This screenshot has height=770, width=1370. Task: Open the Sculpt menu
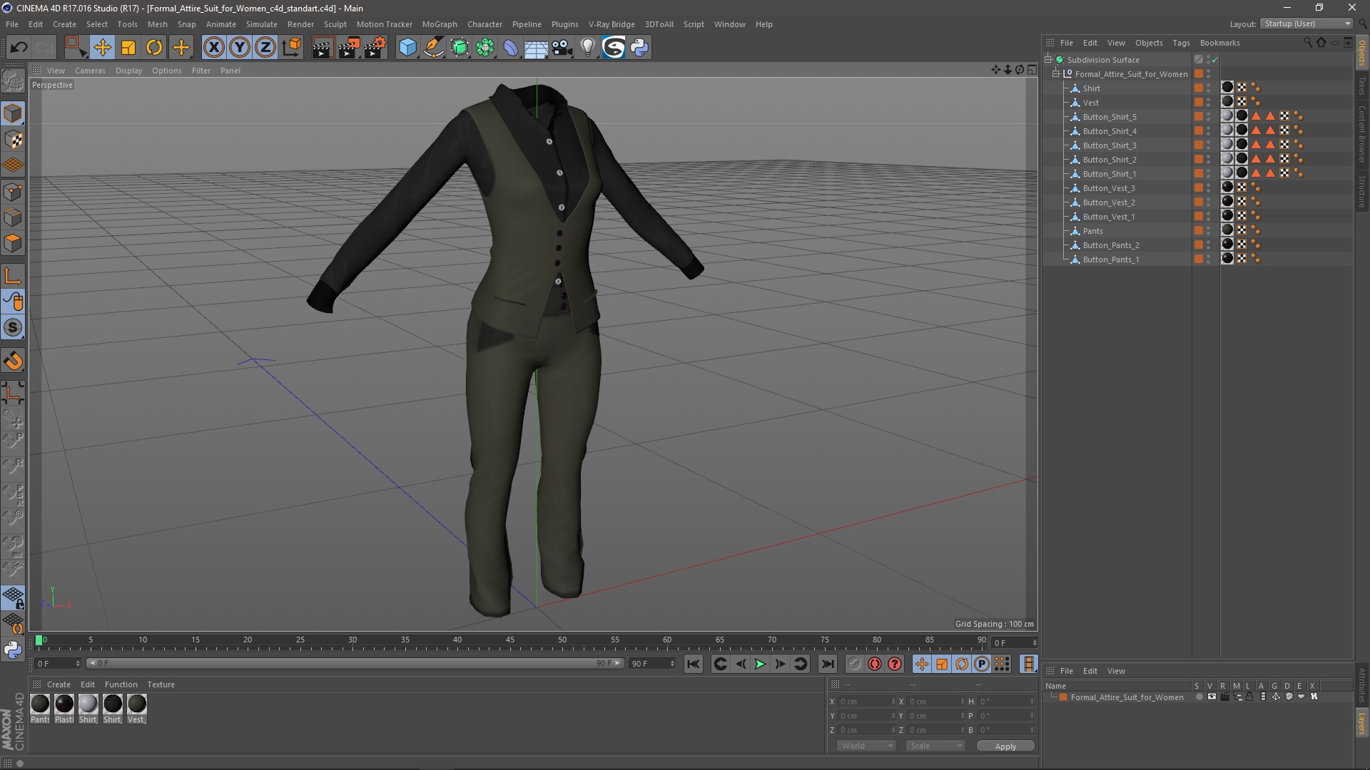point(335,24)
